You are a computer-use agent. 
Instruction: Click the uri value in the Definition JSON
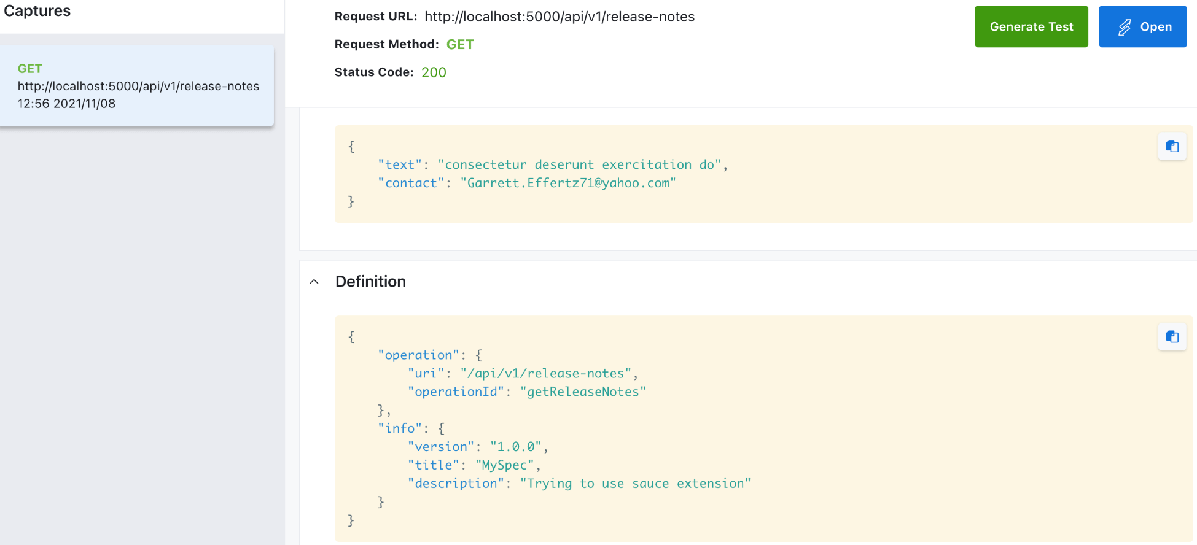click(545, 373)
